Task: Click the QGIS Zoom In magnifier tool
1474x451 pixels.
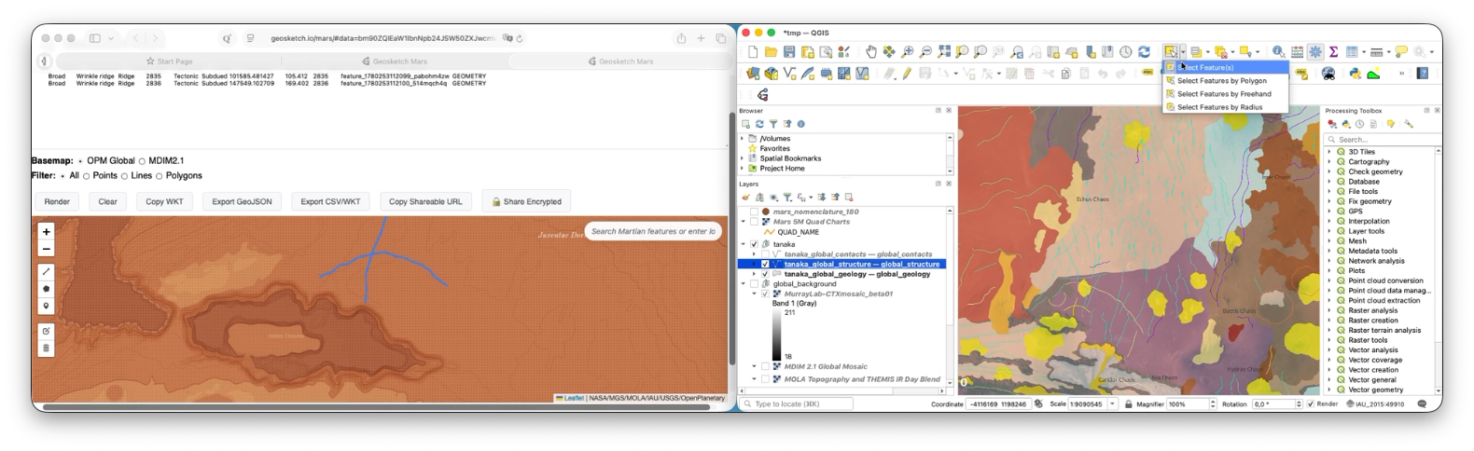Action: tap(907, 52)
